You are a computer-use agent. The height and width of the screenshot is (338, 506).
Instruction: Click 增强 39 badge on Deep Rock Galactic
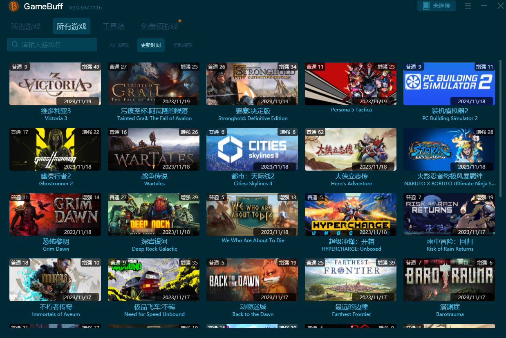point(189,197)
